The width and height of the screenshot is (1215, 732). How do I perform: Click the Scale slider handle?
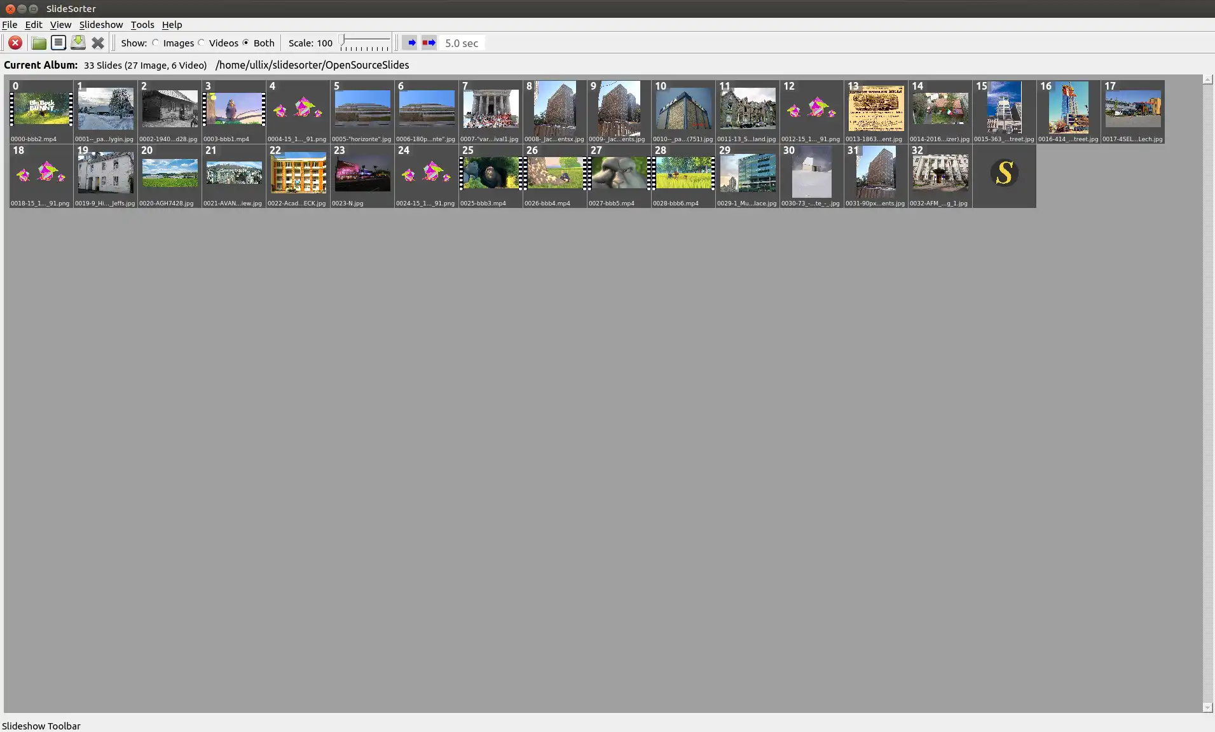tap(343, 41)
